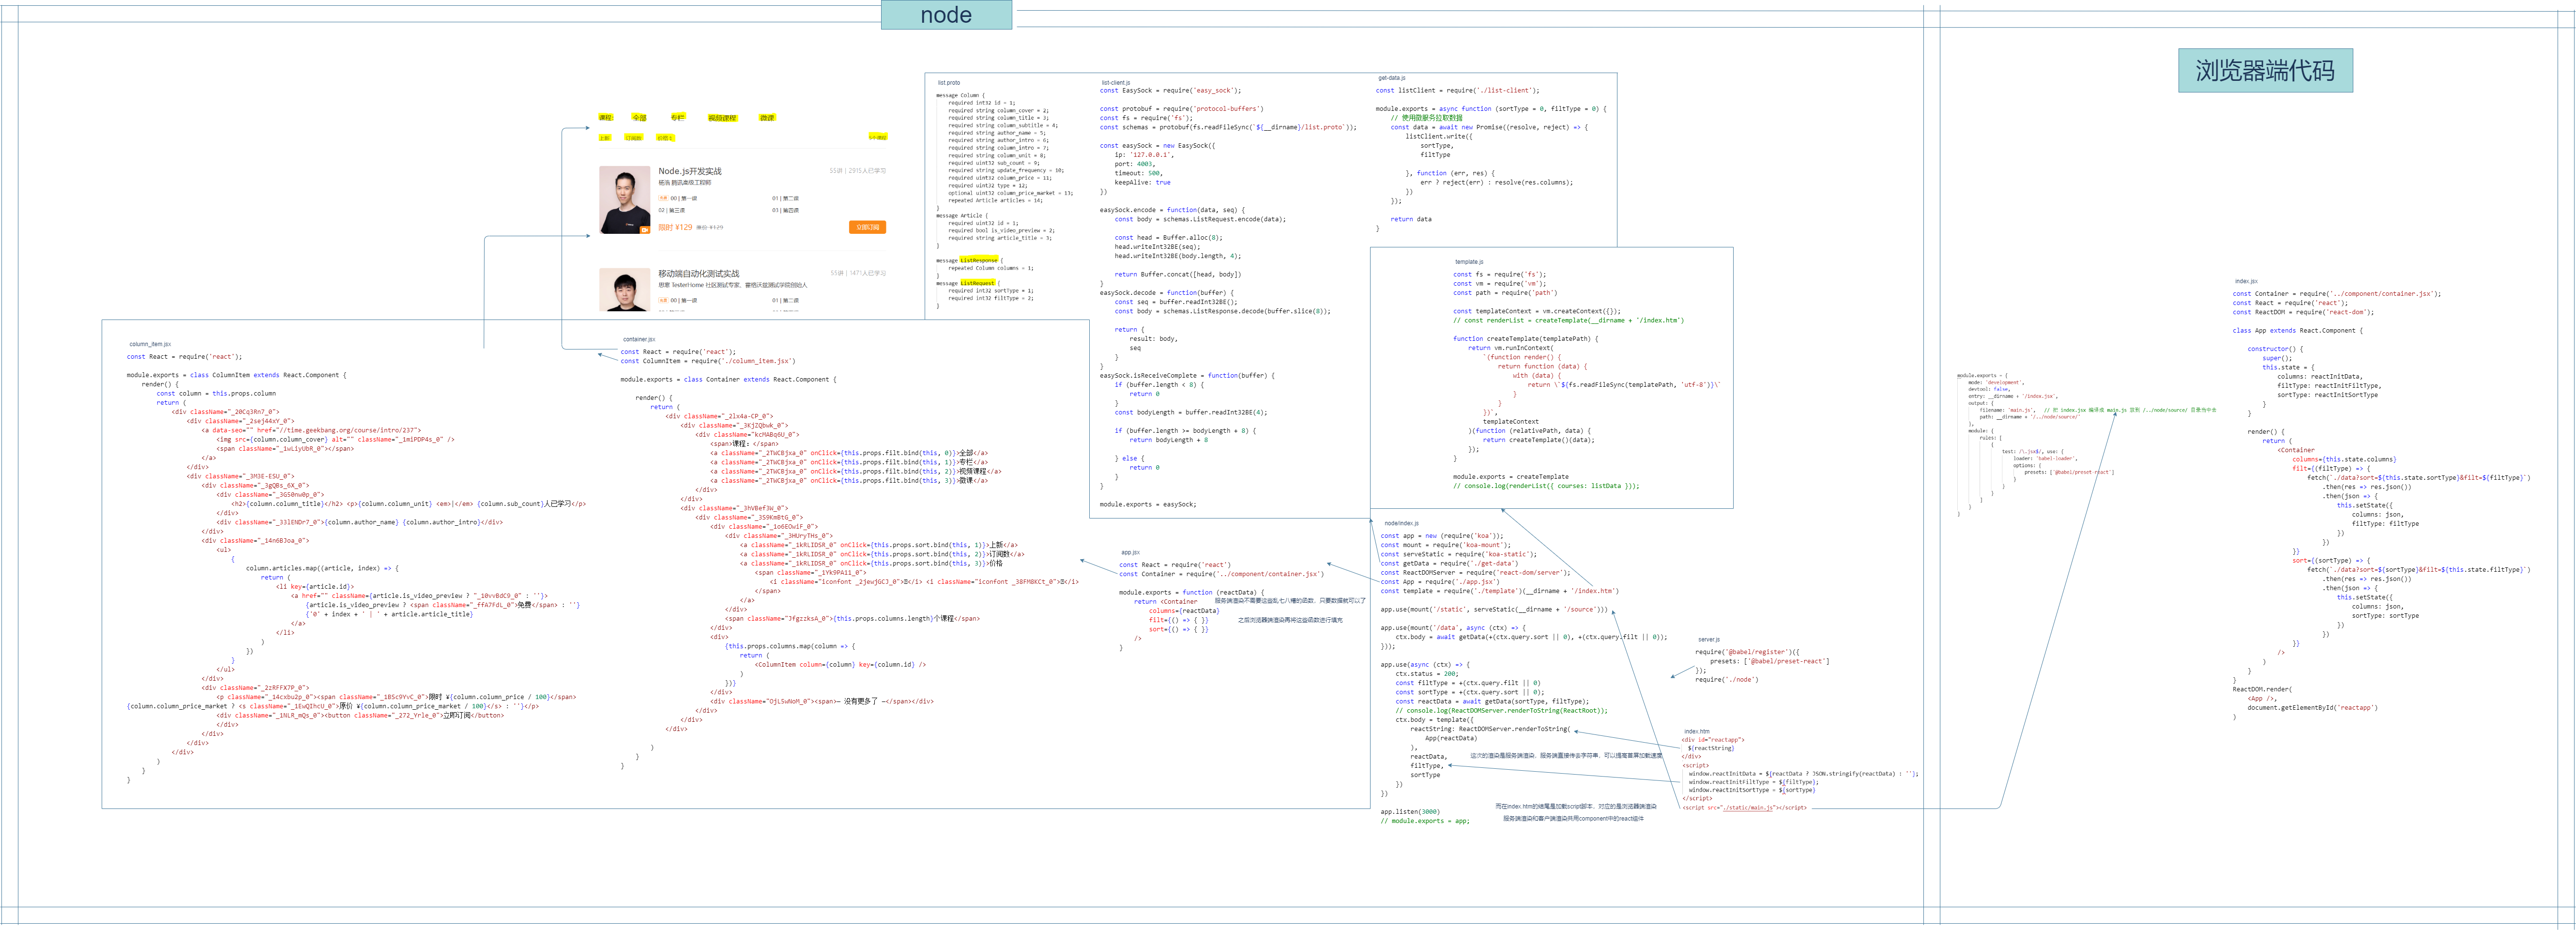Click the '5个课程' count label
Screen dimensions: 2576x930
pos(877,137)
